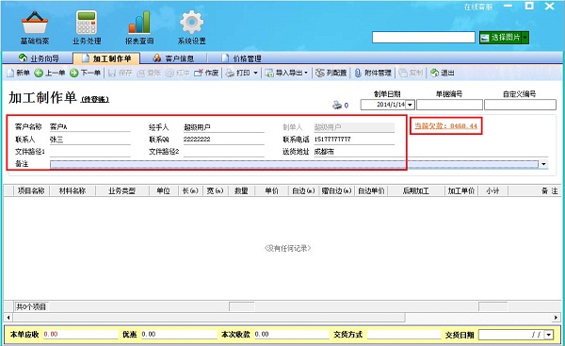The height and width of the screenshot is (346, 565).
Task: Click the 优惠 discount field
Action: click(179, 335)
